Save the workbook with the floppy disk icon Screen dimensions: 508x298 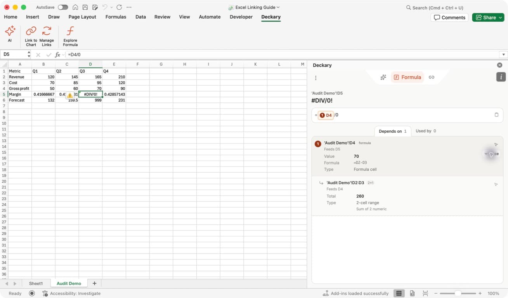click(85, 7)
